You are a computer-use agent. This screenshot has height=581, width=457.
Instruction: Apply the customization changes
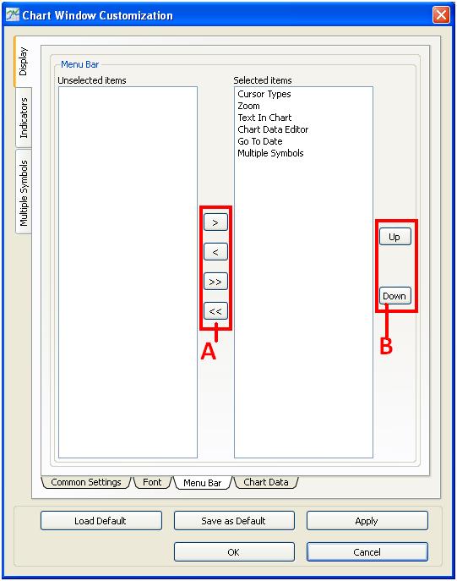click(x=367, y=521)
